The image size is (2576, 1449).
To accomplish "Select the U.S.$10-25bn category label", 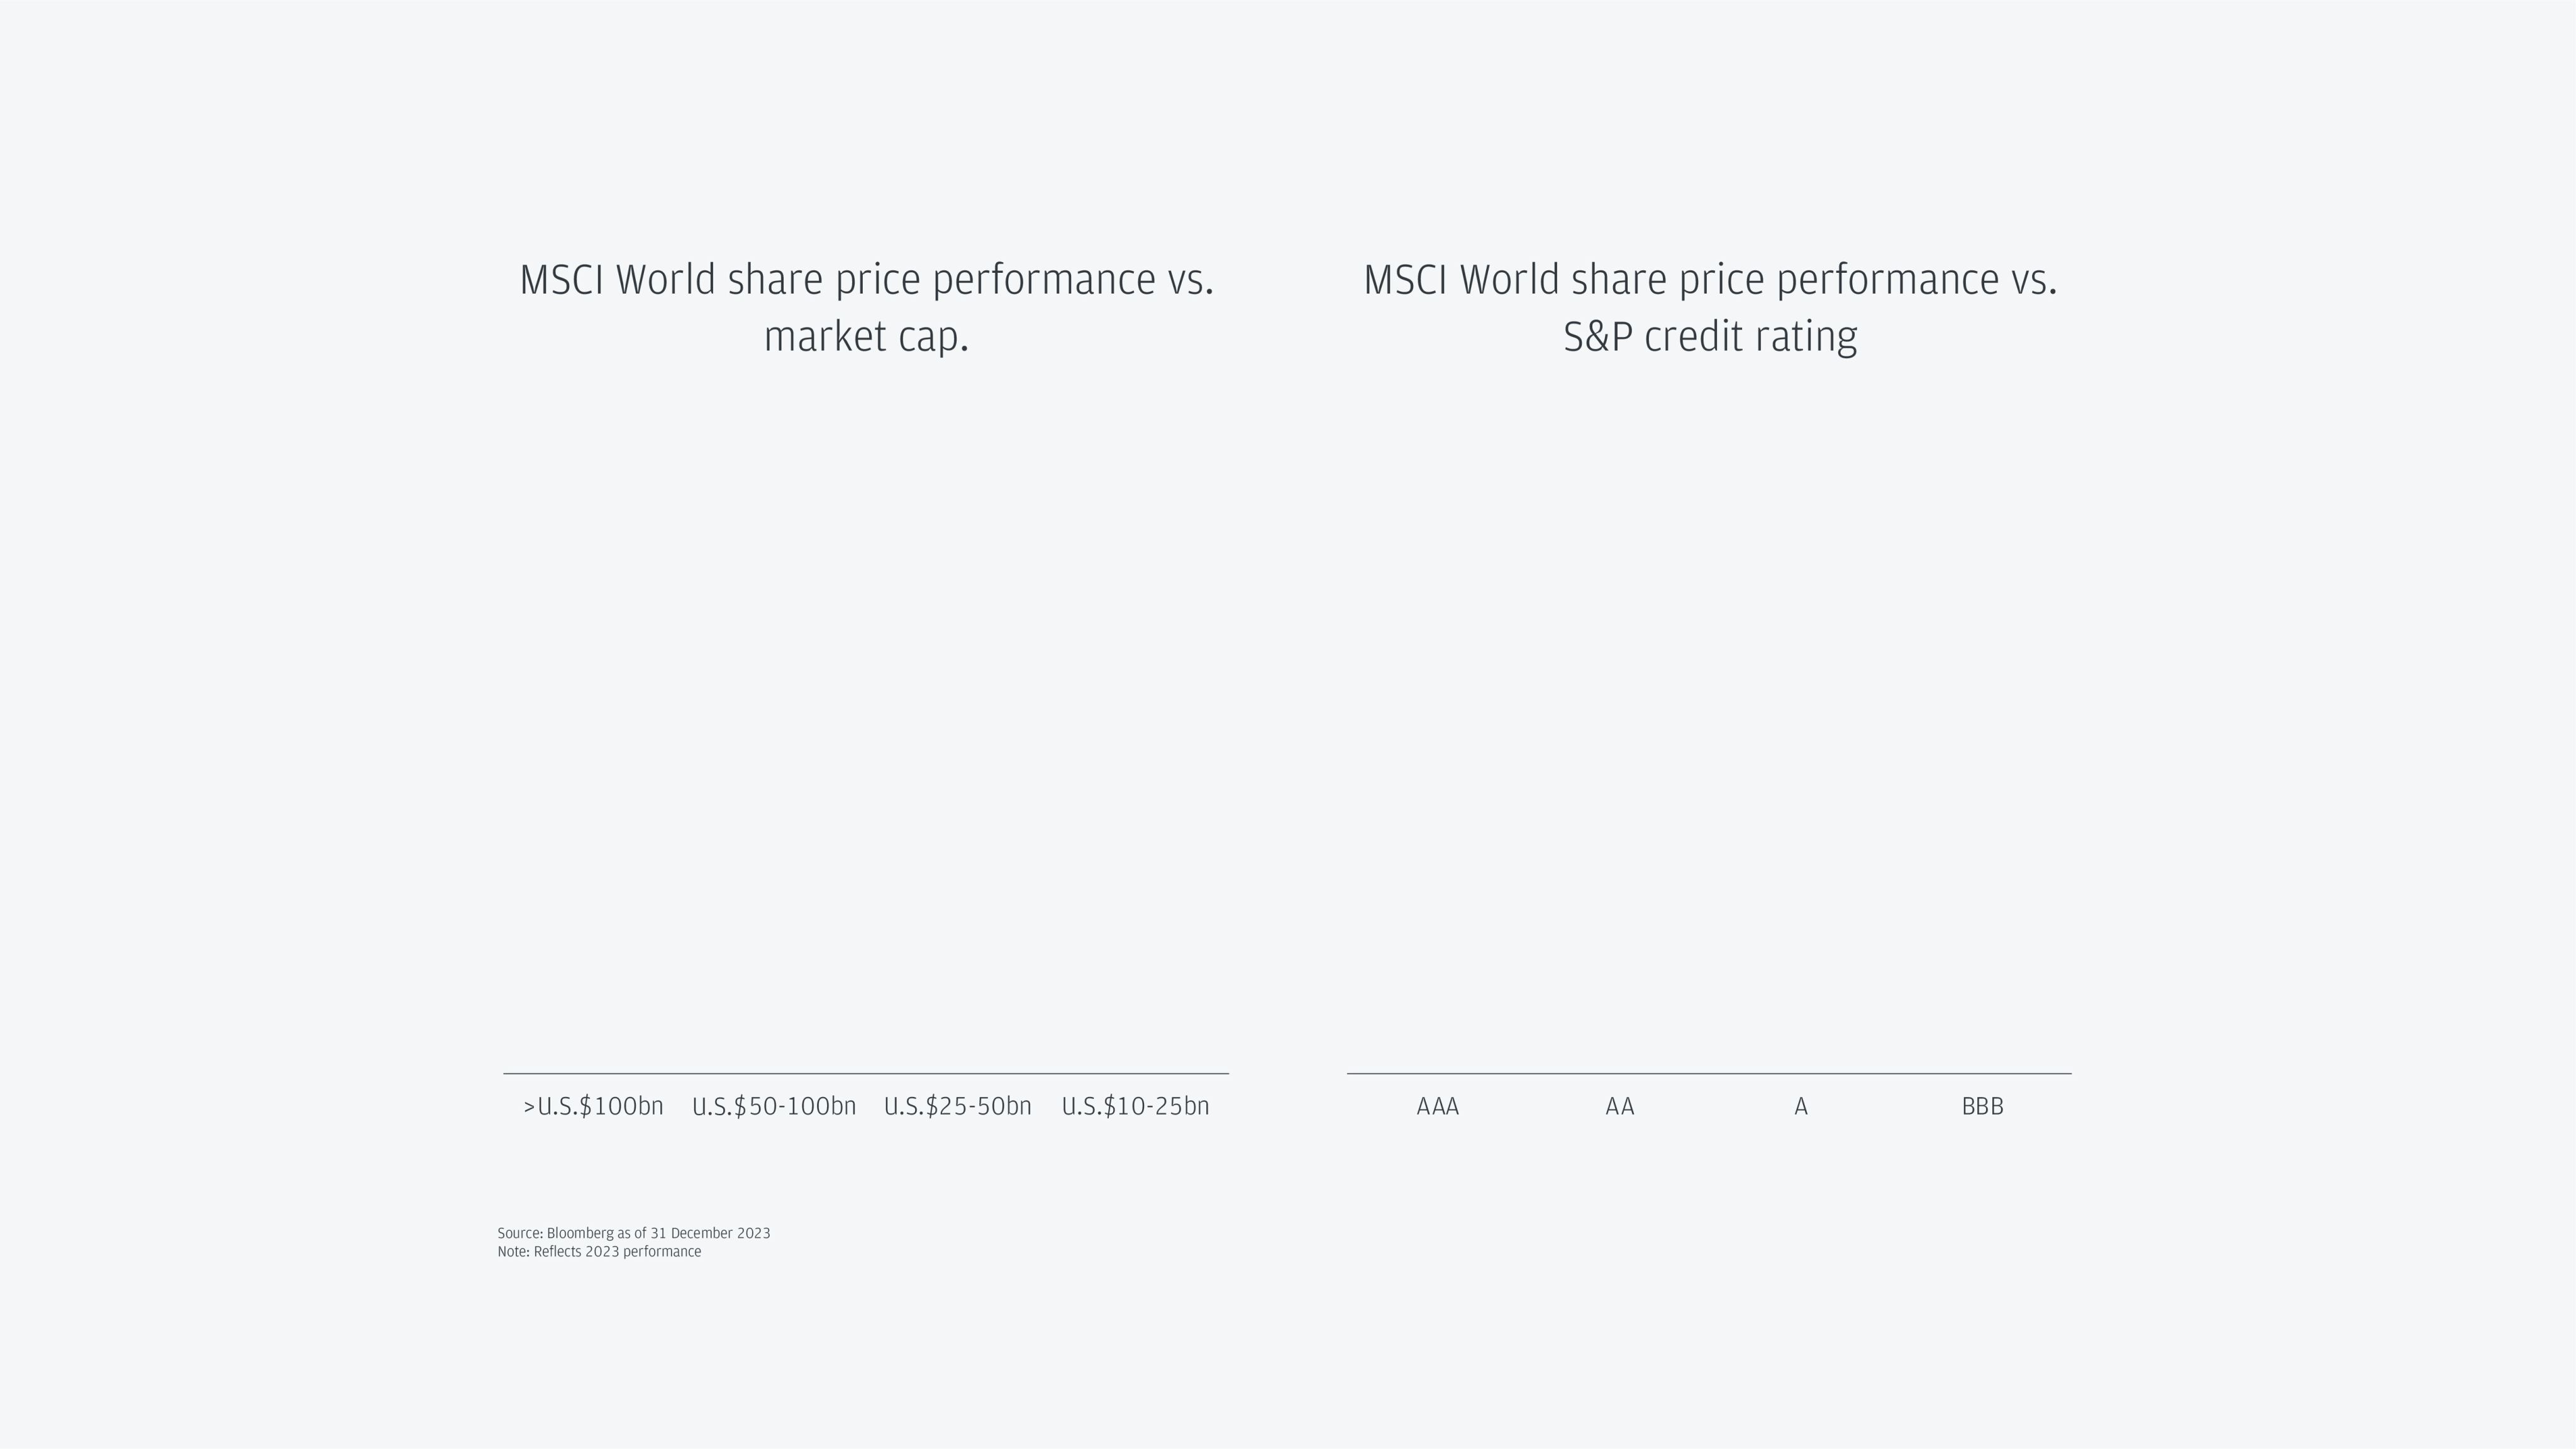I will pos(1135,1106).
